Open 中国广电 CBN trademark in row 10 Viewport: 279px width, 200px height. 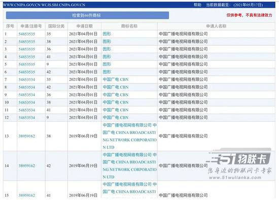pyautogui.click(x=116, y=102)
